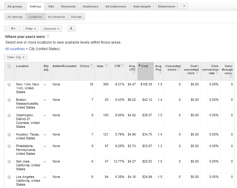Switch to the Audiences tab

[91, 6]
